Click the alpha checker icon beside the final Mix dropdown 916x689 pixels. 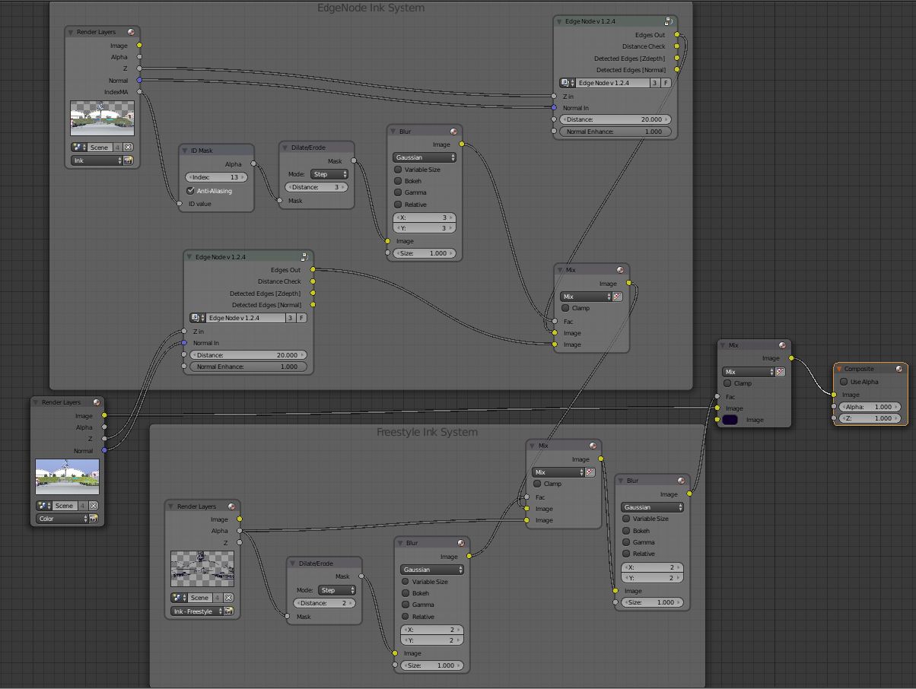780,371
